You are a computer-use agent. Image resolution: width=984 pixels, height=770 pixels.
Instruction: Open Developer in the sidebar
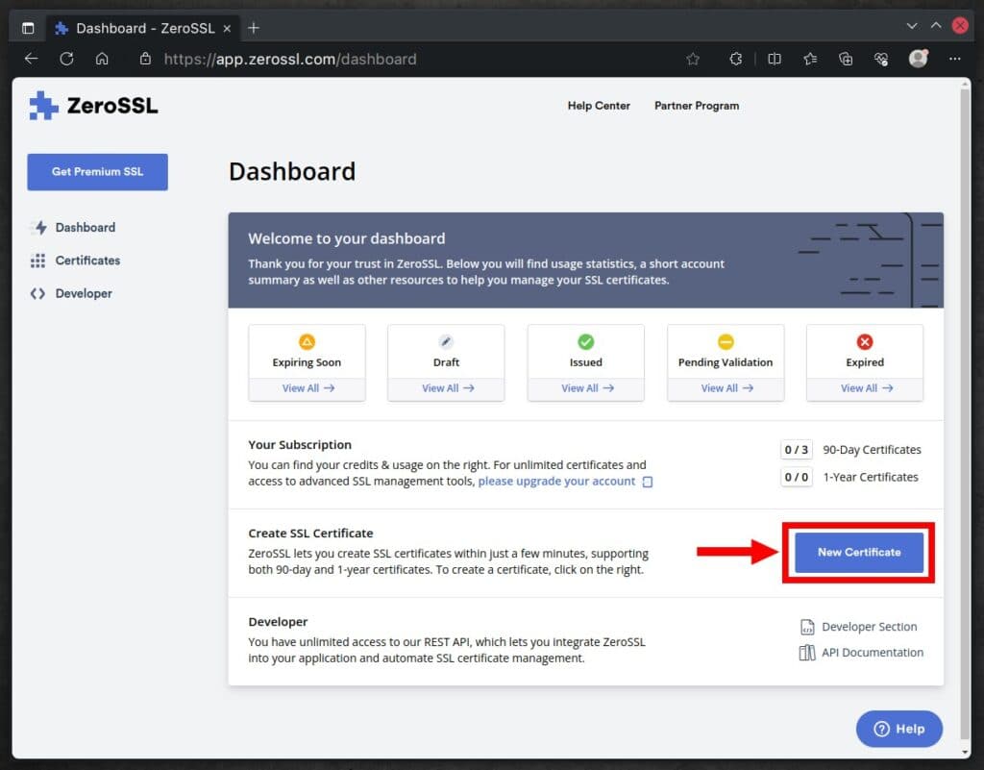pyautogui.click(x=71, y=294)
